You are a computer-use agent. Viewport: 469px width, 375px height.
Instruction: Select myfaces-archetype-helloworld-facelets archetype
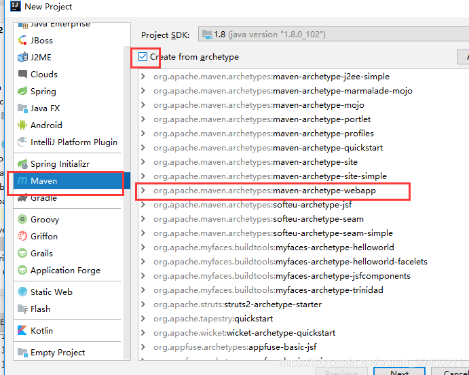(290, 262)
